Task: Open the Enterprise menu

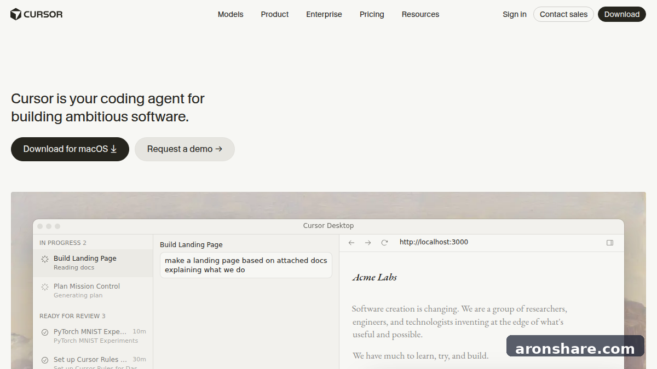Action: point(324,14)
